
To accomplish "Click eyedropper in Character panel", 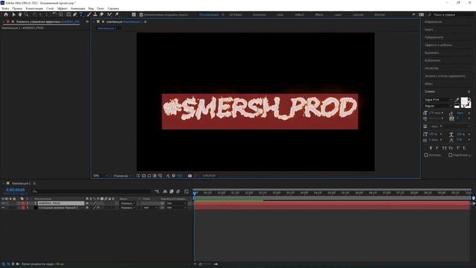I will [x=457, y=100].
